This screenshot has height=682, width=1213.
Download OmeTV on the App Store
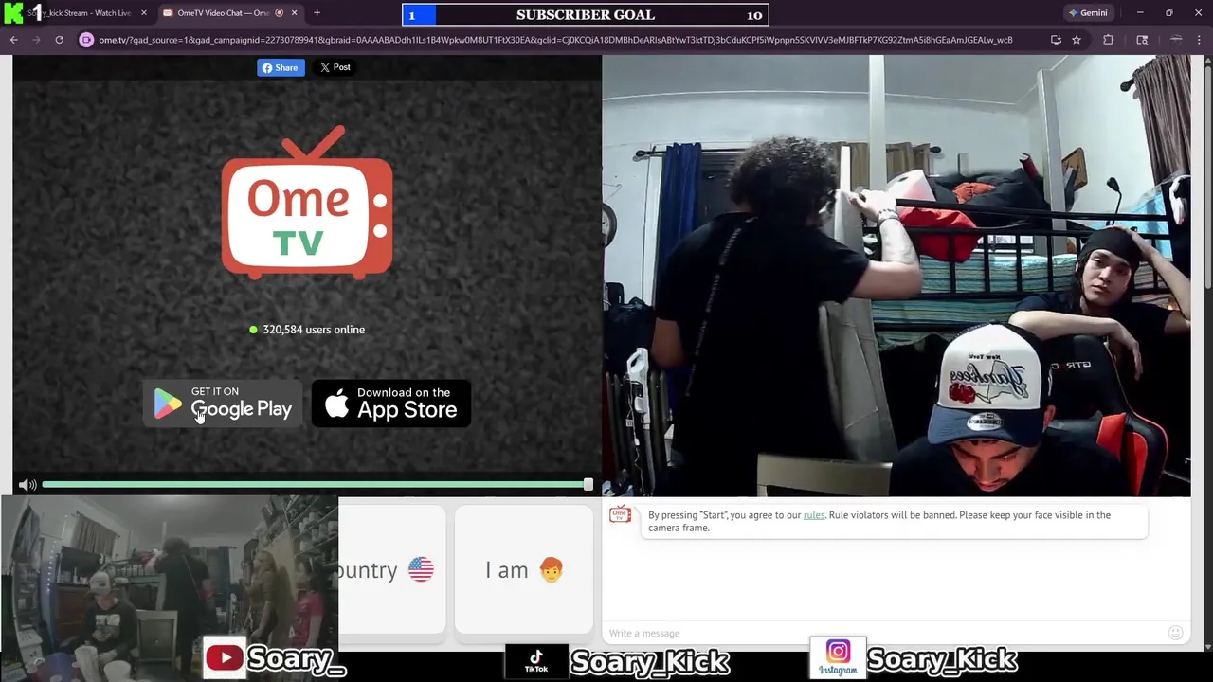point(391,404)
